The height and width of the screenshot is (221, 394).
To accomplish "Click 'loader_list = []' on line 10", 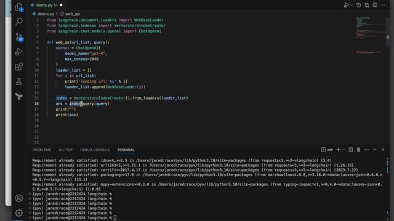I will coord(74,70).
